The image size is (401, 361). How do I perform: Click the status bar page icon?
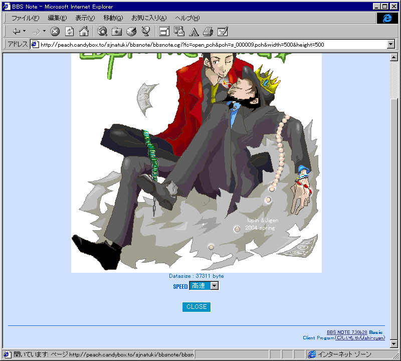[x=7, y=354]
